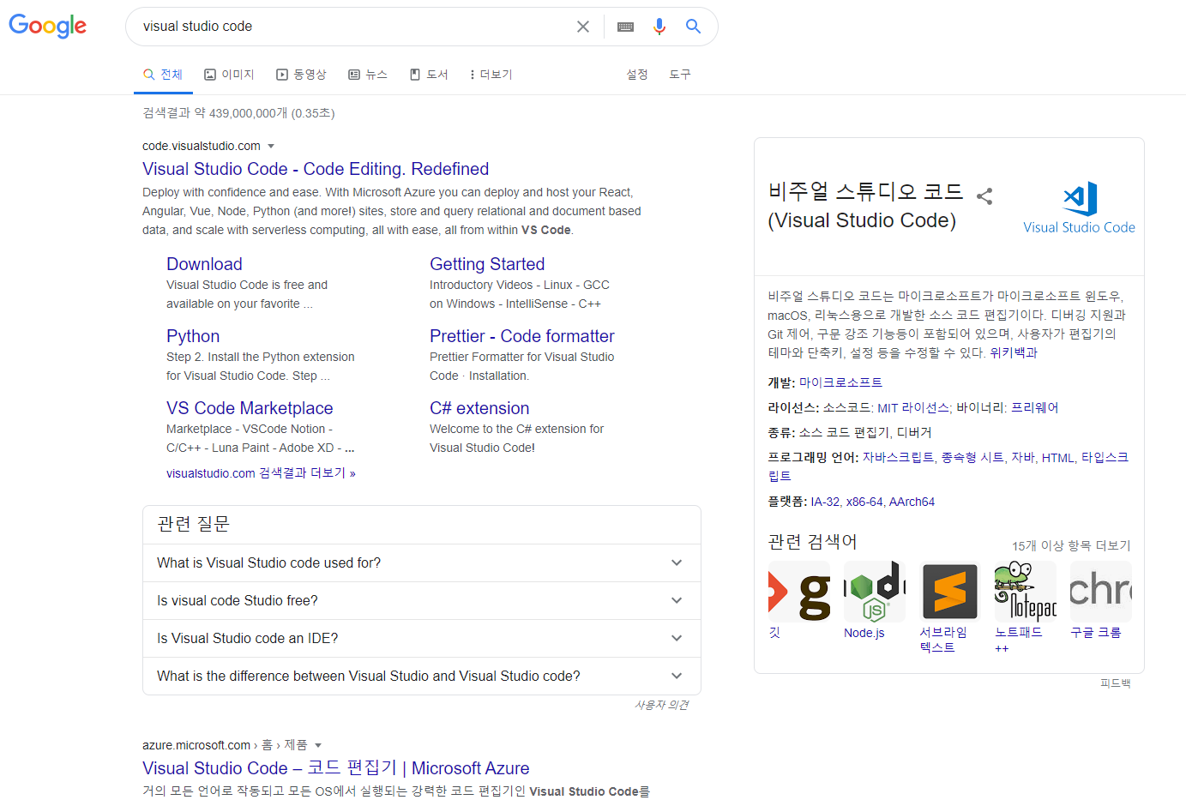The height and width of the screenshot is (800, 1186).
Task: Focus the search field containing visual studio code
Action: 352,27
